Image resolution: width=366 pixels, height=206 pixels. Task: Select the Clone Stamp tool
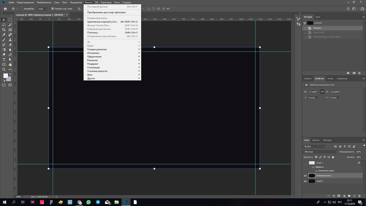(x=10, y=40)
